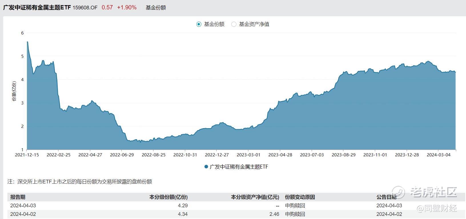Click the x-axis date label 2023-11-01
The width and height of the screenshot is (466, 219).
[375, 155]
